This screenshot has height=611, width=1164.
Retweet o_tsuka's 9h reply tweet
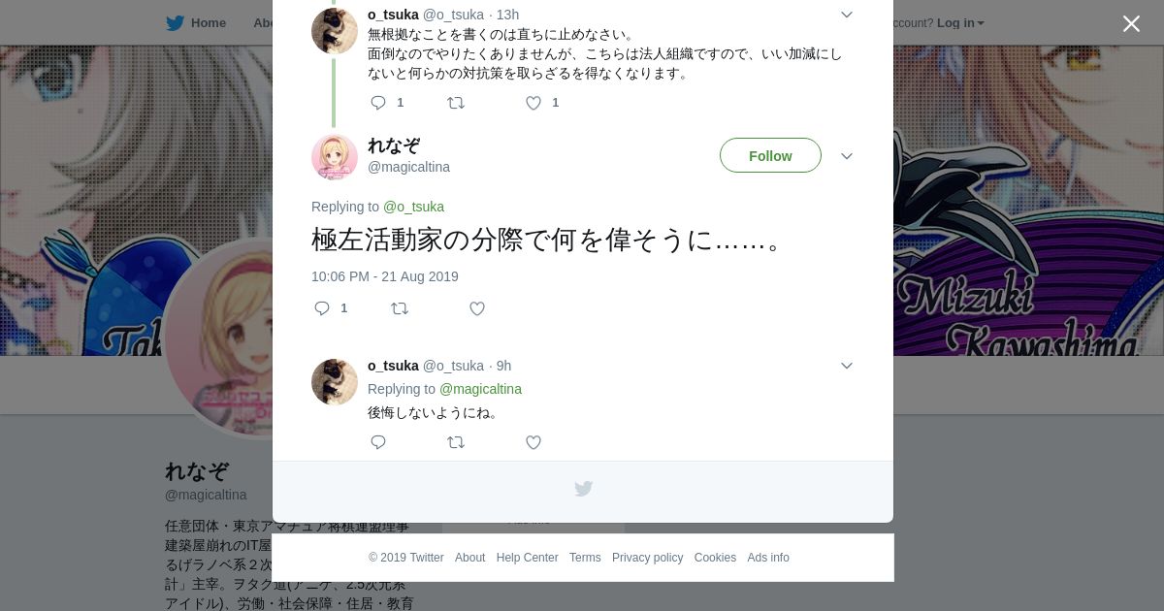(x=456, y=442)
